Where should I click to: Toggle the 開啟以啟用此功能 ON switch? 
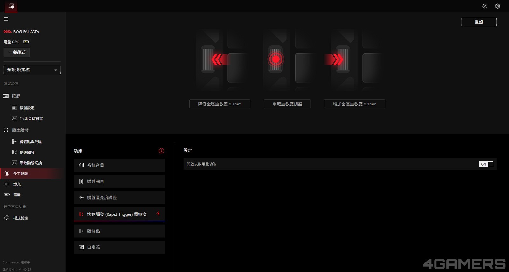click(x=486, y=164)
